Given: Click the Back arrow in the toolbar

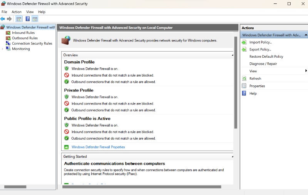Looking at the screenshot, I should 3,19.
